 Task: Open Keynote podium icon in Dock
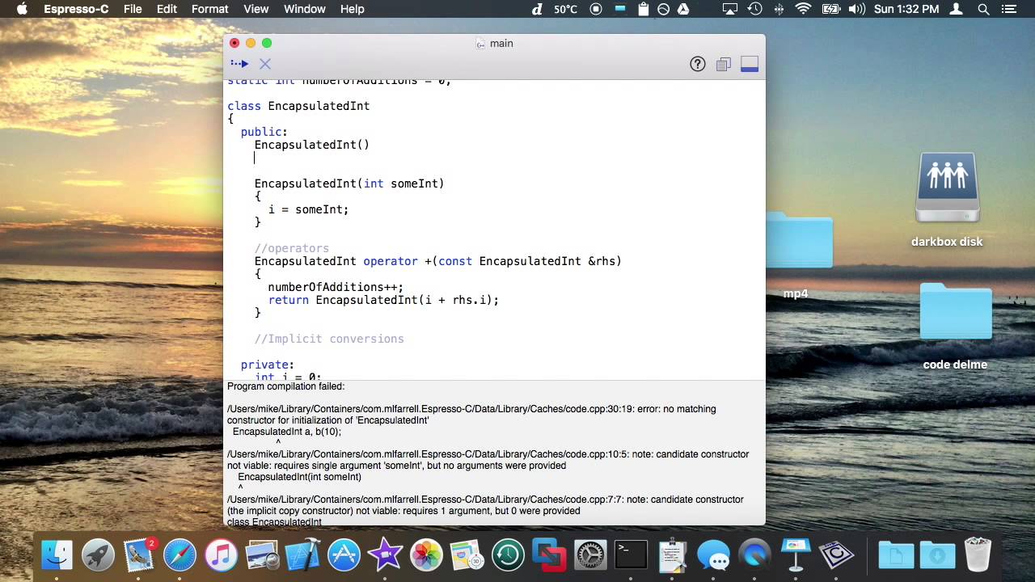pyautogui.click(x=796, y=555)
